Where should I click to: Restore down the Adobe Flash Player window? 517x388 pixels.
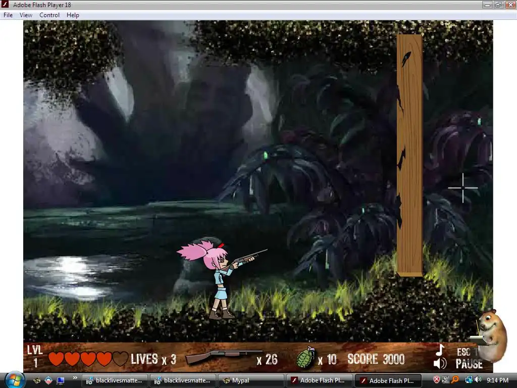tap(498, 5)
